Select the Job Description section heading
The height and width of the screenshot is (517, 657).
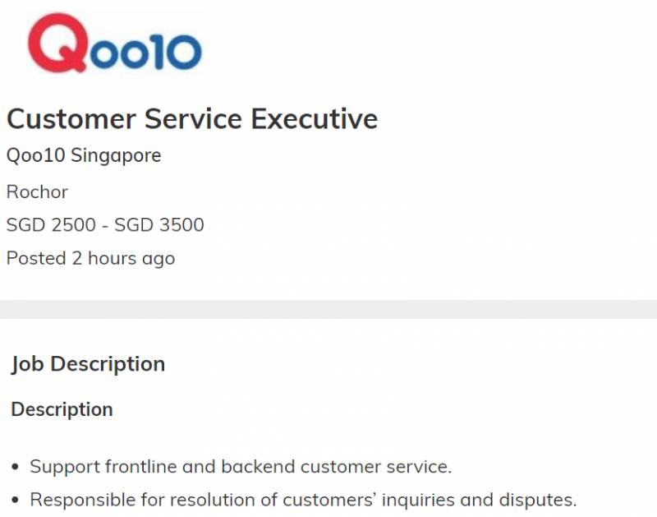(x=88, y=364)
